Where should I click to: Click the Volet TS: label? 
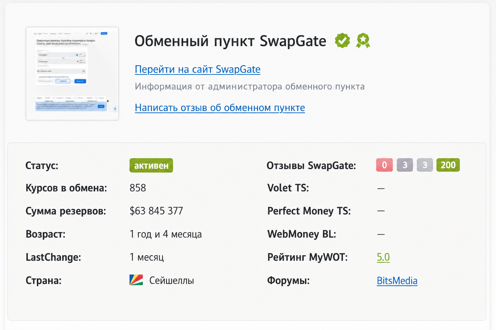[288, 188]
